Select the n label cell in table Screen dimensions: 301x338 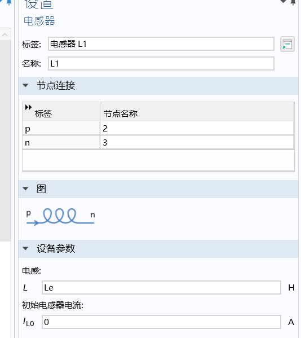(x=61, y=142)
